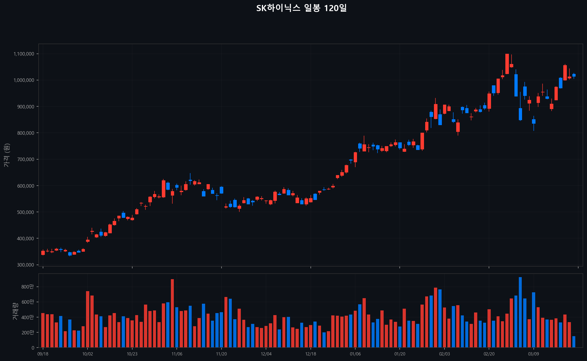This screenshot has width=587, height=361.
Task: Click the 가격 (원) y-axis title
Action: click(7, 155)
